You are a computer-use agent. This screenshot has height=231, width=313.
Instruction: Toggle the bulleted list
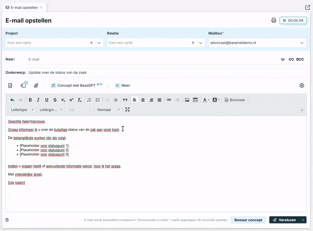(x=97, y=100)
